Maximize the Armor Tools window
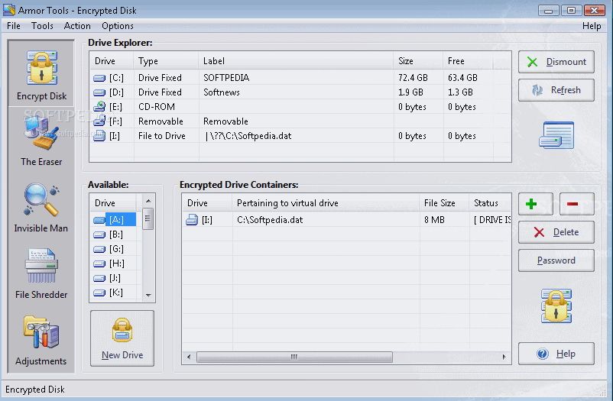Viewport: 613px width, 401px height. tap(572, 10)
